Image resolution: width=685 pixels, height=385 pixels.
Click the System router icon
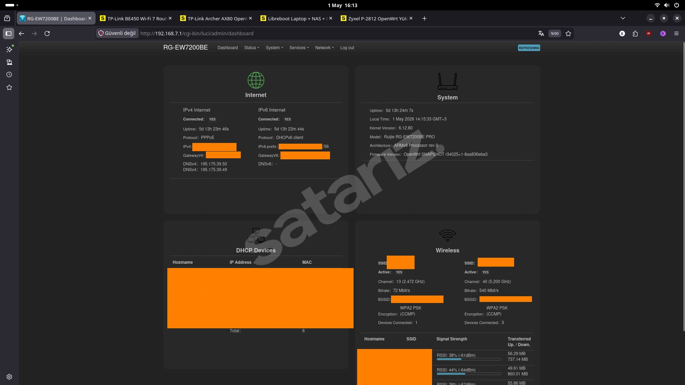coord(447,81)
